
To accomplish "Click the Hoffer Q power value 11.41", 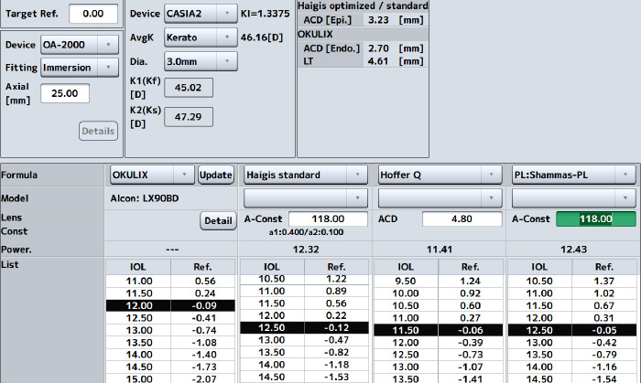I will [440, 250].
